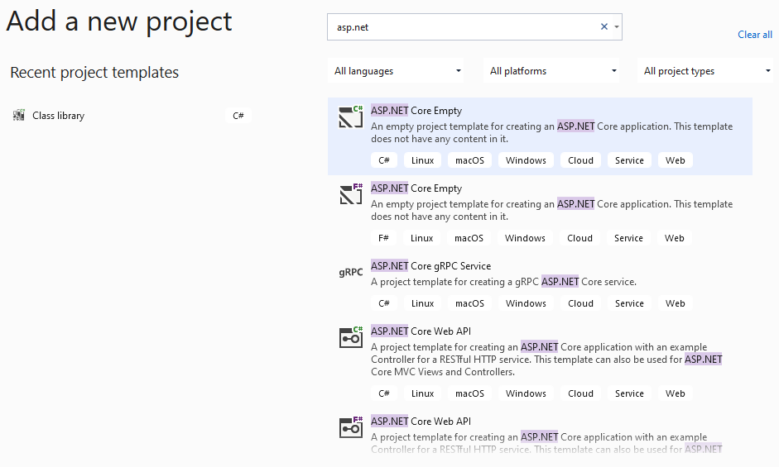Click the Clear all link
The width and height of the screenshot is (779, 467).
[x=755, y=34]
